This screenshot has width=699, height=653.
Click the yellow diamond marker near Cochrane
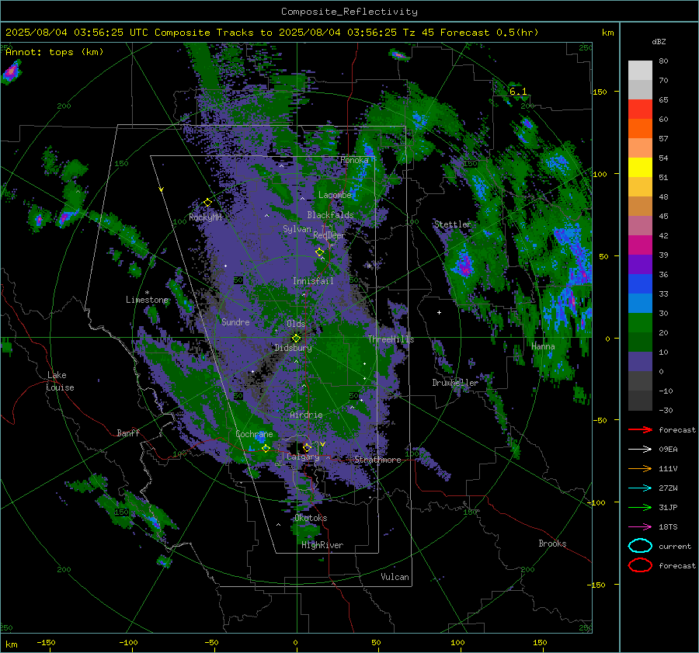[266, 448]
